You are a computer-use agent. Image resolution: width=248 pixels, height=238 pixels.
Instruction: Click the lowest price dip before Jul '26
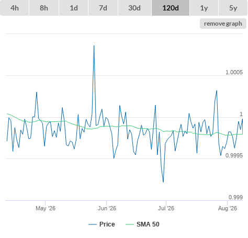coord(163,182)
